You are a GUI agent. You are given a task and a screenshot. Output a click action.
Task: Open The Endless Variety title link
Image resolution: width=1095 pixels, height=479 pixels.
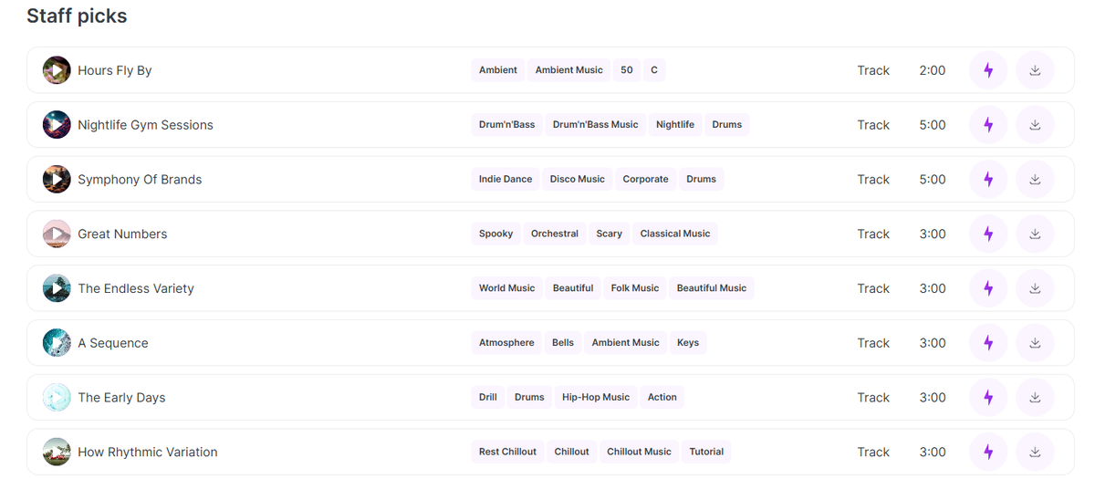click(x=136, y=288)
